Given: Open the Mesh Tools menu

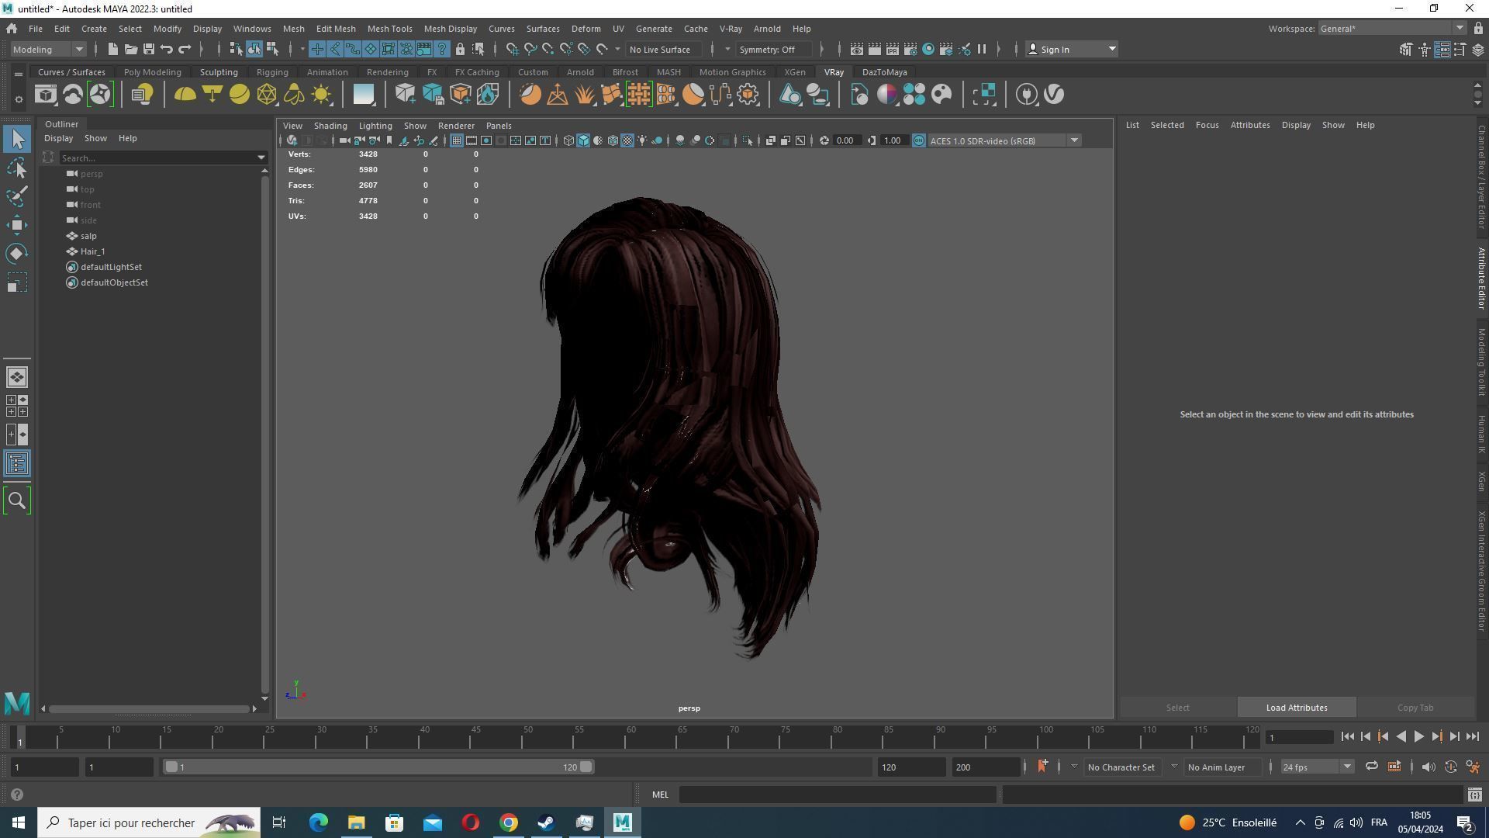Looking at the screenshot, I should pos(389,29).
